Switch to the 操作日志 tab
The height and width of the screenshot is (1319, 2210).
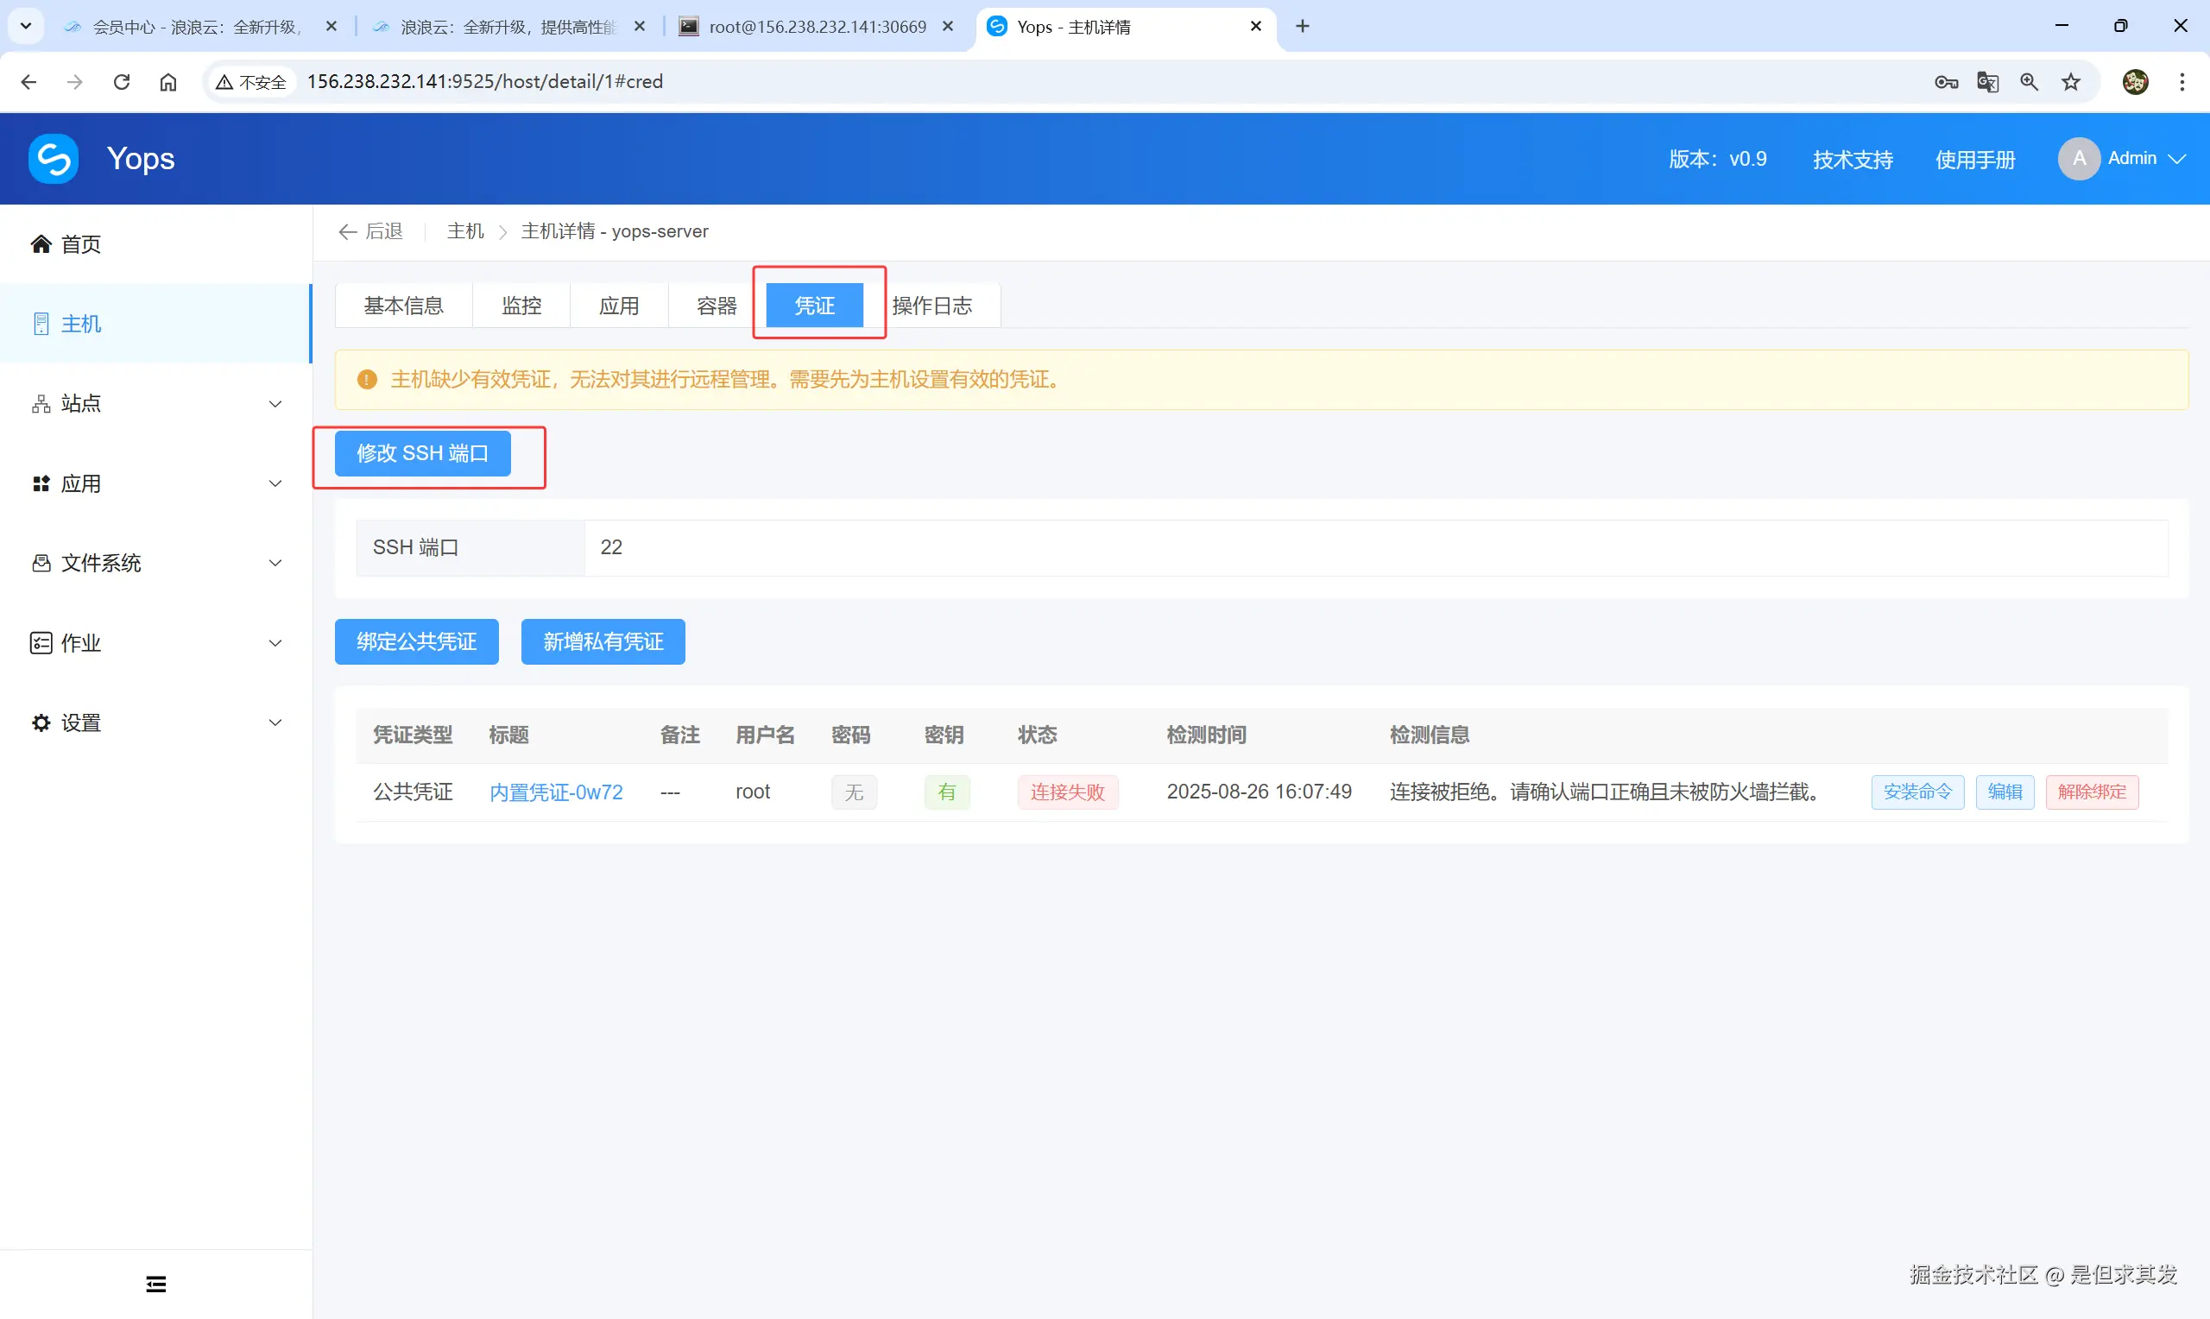[x=932, y=306]
